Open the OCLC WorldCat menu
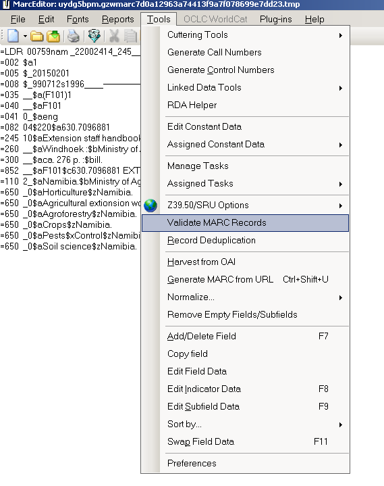The image size is (384, 486). [x=215, y=19]
